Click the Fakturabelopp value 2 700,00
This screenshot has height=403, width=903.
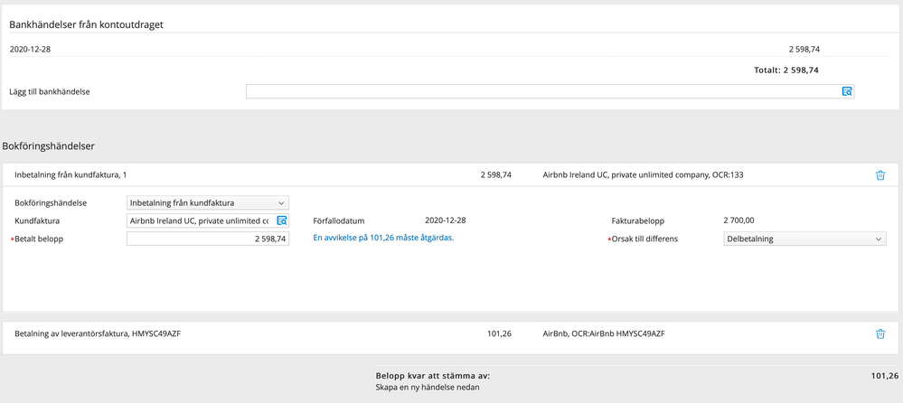click(738, 220)
